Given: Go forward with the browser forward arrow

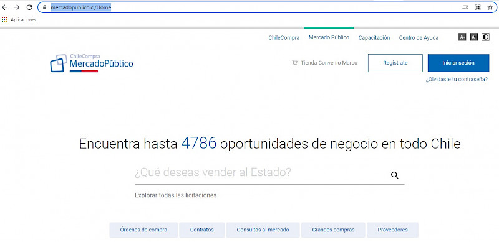Looking at the screenshot, I should tap(17, 7).
